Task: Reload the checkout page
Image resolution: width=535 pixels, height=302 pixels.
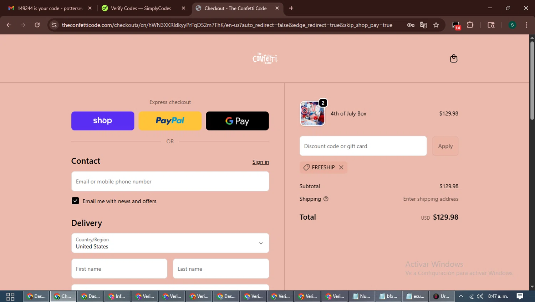Action: coord(37,25)
